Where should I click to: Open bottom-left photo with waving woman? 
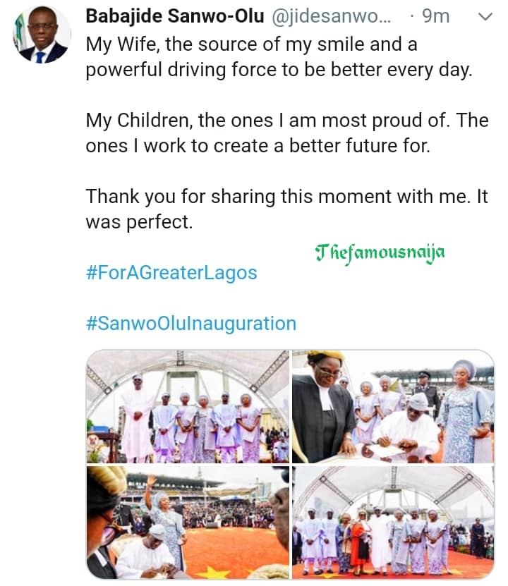[x=187, y=522]
